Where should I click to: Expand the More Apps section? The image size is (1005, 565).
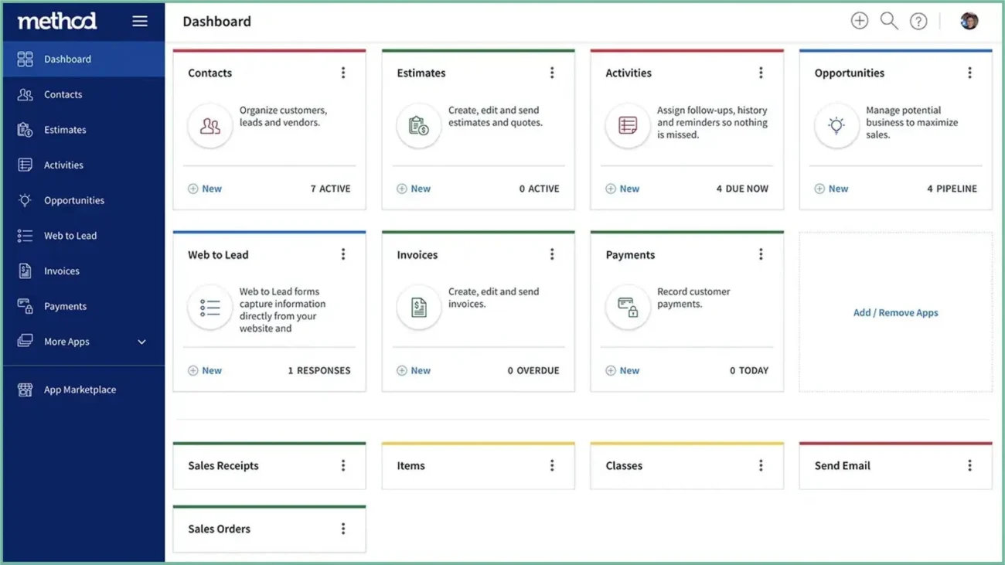(68, 341)
